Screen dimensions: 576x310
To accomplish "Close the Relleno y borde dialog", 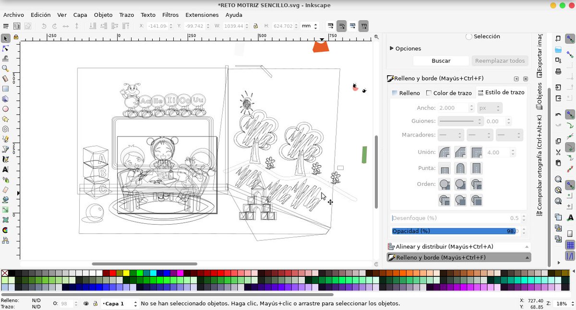I will [526, 79].
